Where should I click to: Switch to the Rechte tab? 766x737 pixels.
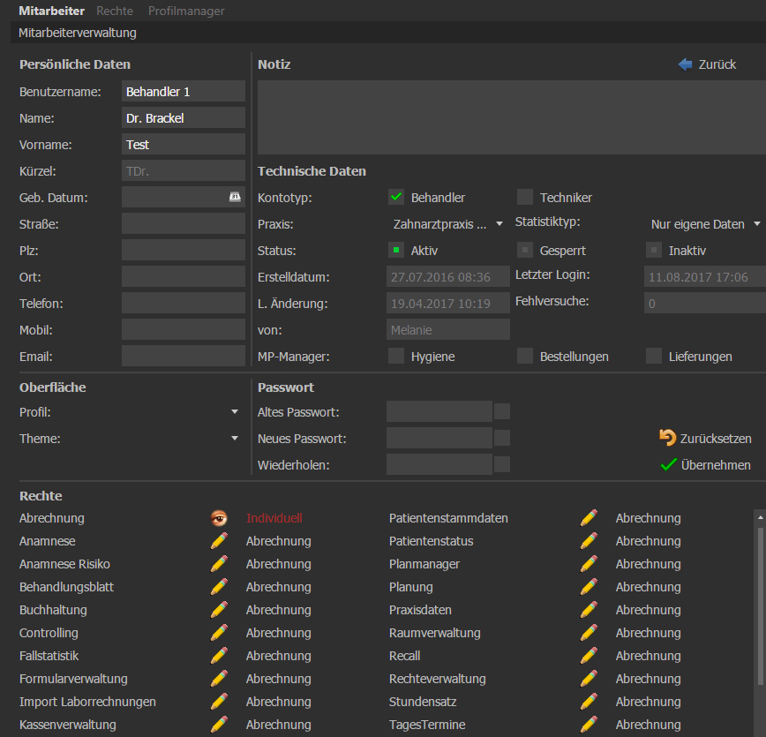point(115,11)
